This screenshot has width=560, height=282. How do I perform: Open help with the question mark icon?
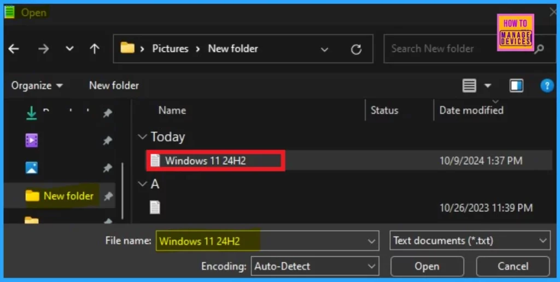click(x=547, y=85)
